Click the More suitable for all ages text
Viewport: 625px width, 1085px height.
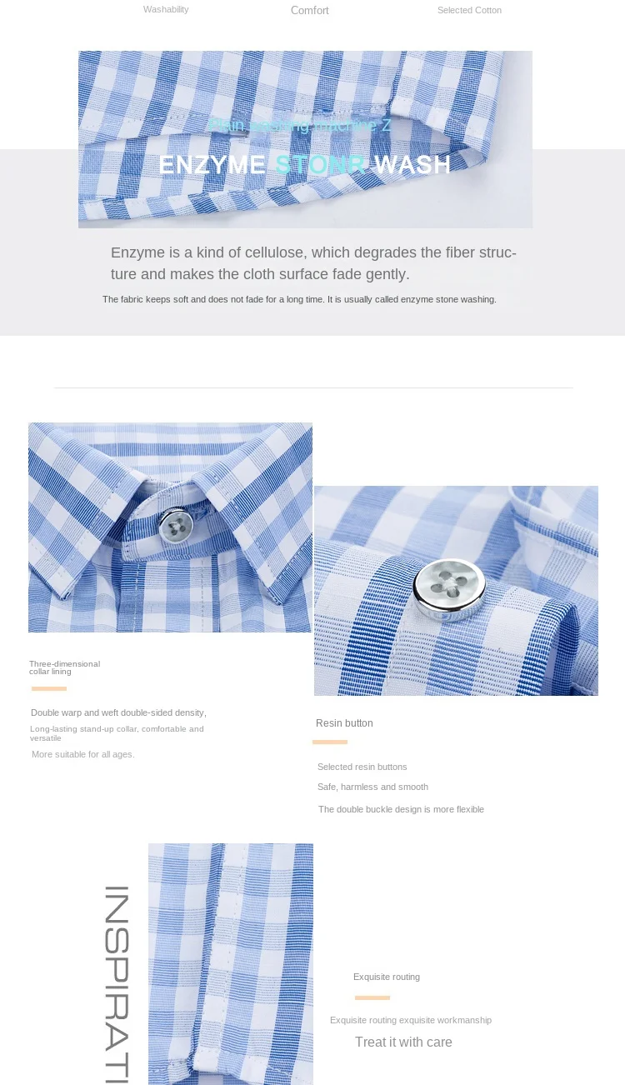[x=82, y=754]
